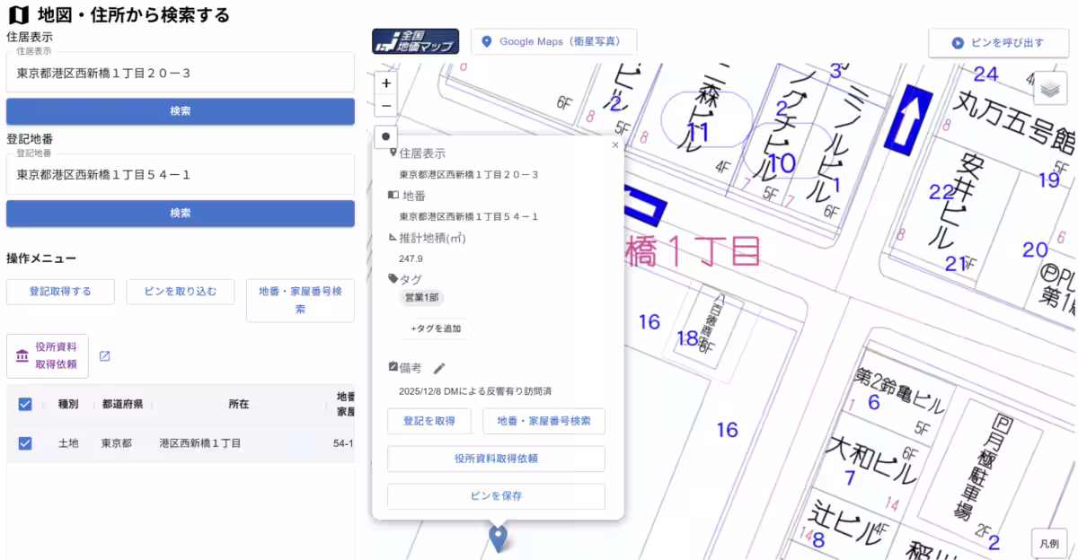Switch to Google Maps satellite view
This screenshot has height=560, width=1078.
click(x=552, y=41)
